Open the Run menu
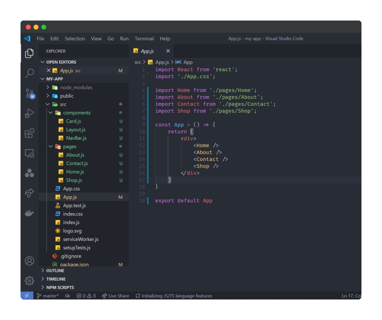Image resolution: width=382 pixels, height=320 pixels. click(124, 38)
